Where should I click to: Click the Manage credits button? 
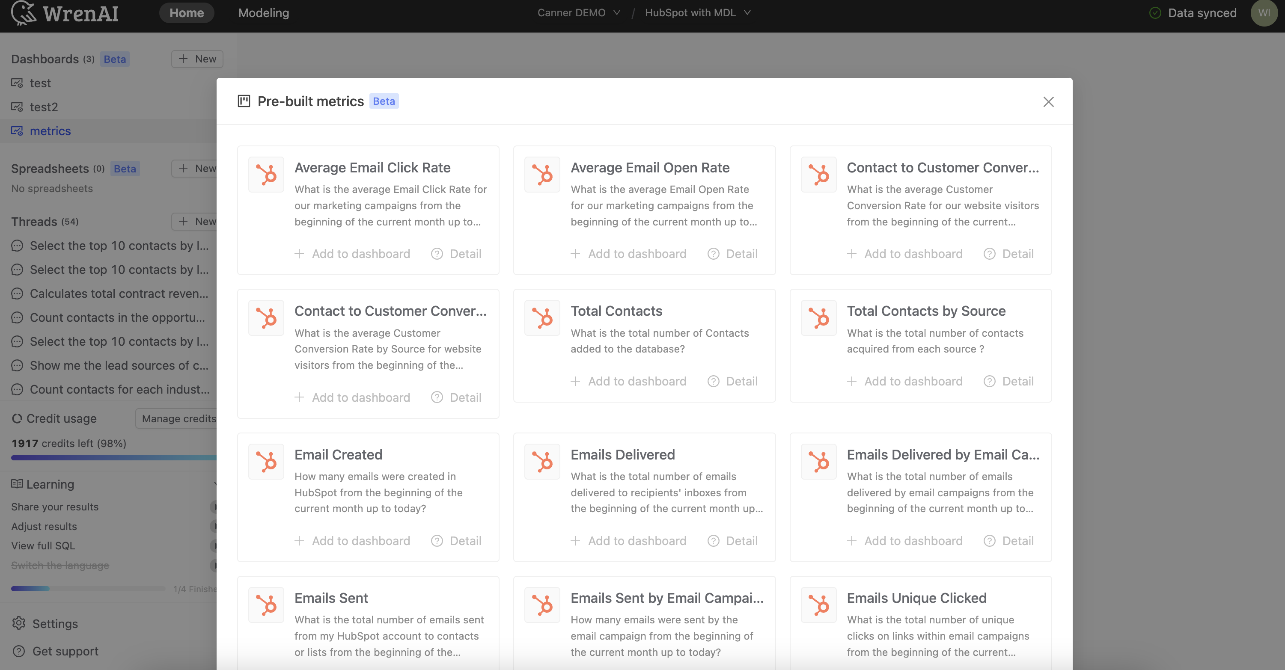click(x=177, y=418)
